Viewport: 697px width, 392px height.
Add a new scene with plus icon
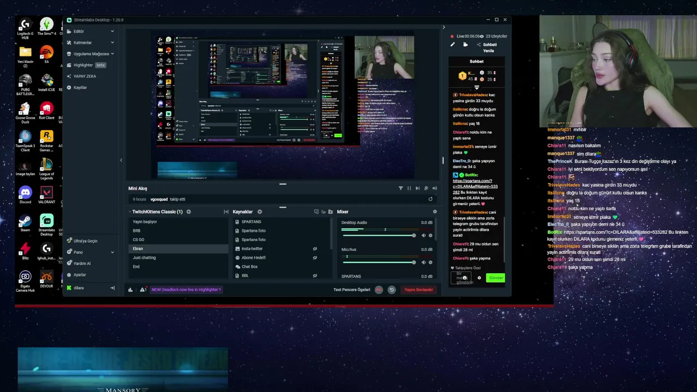coord(188,212)
